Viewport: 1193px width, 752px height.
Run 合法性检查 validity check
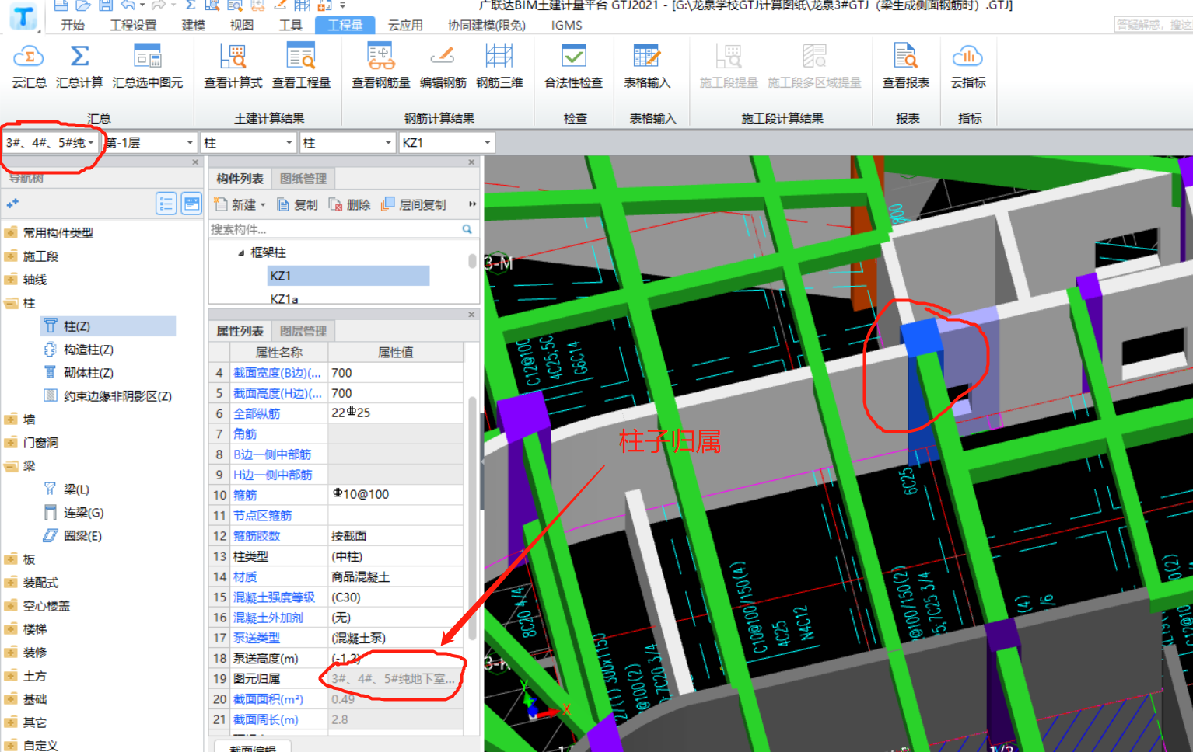[573, 66]
